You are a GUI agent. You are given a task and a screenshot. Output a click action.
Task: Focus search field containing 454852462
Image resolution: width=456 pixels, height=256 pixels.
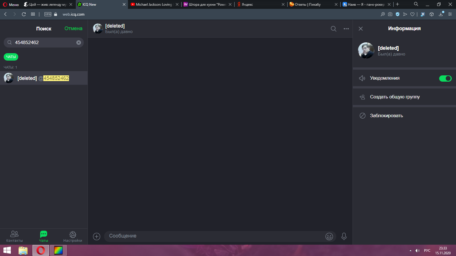click(x=44, y=43)
